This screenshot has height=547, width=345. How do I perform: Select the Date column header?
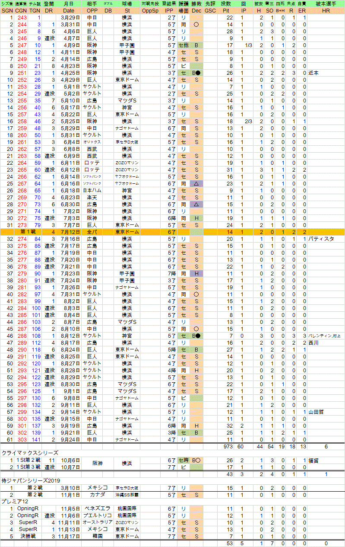point(68,10)
